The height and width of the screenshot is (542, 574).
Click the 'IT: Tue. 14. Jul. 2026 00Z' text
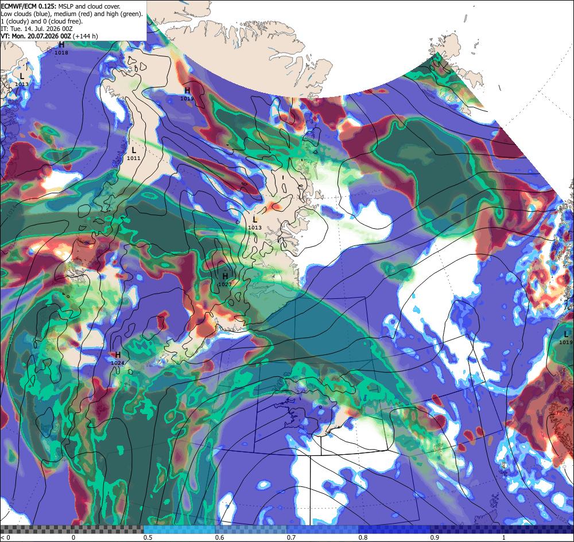coord(37,29)
